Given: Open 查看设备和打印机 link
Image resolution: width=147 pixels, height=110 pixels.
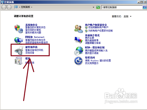Looking at the screenshot, I should [x=34, y=50].
